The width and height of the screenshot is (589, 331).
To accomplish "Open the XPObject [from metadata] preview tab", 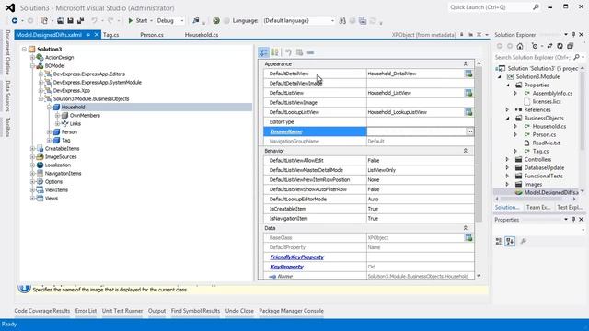I will pos(423,35).
